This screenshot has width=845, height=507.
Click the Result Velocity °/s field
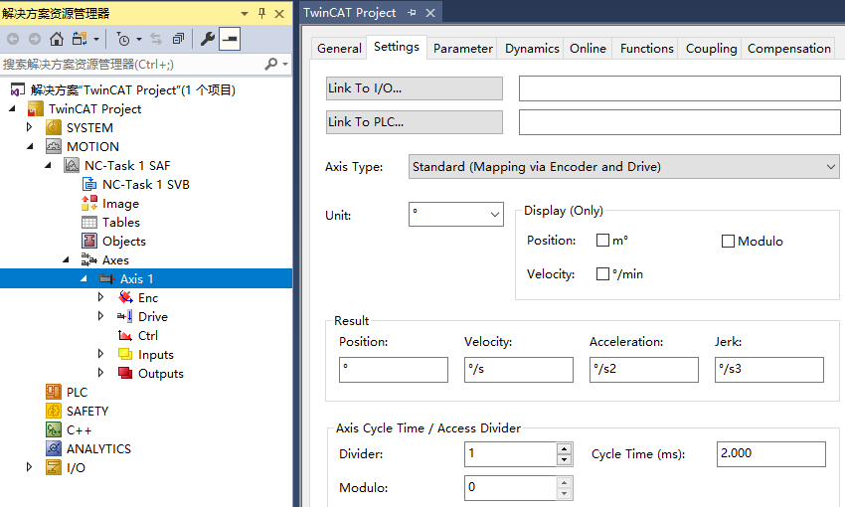coord(518,370)
